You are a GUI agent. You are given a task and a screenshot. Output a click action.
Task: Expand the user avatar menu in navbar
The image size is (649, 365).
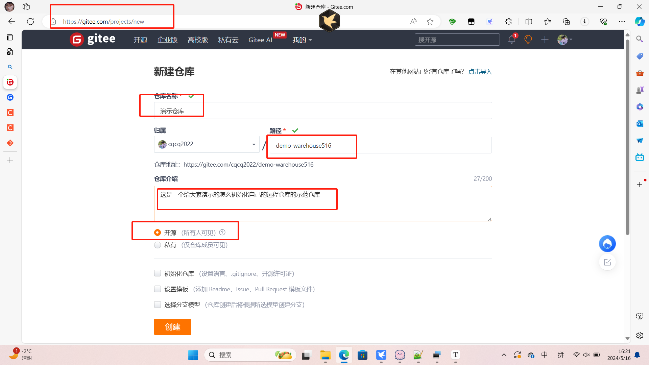564,40
